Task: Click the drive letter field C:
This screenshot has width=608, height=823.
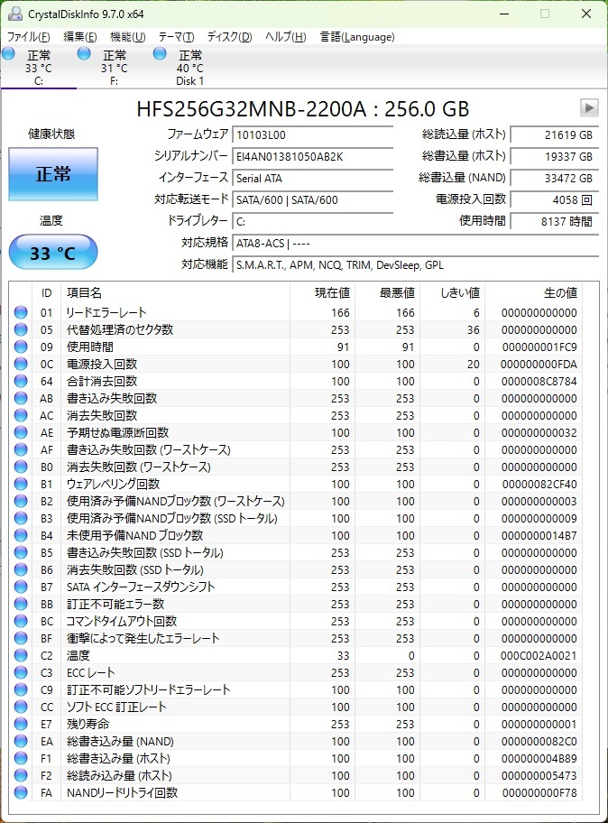Action: (313, 221)
